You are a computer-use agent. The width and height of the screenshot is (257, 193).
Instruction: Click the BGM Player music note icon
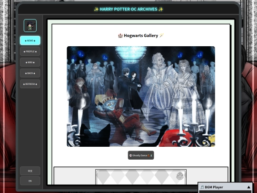coord(202,187)
